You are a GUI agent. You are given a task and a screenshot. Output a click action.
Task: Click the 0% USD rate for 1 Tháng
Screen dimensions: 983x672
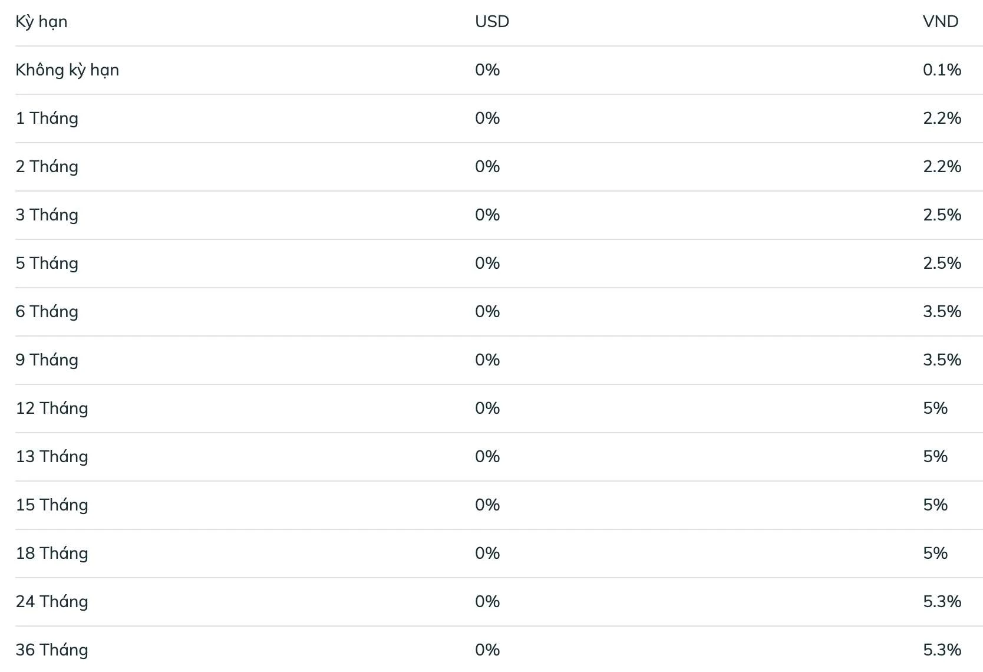point(487,118)
